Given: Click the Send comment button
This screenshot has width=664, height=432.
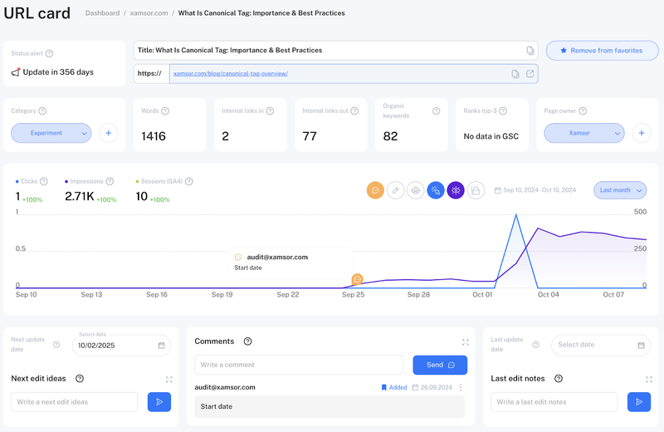Looking at the screenshot, I should pos(440,365).
